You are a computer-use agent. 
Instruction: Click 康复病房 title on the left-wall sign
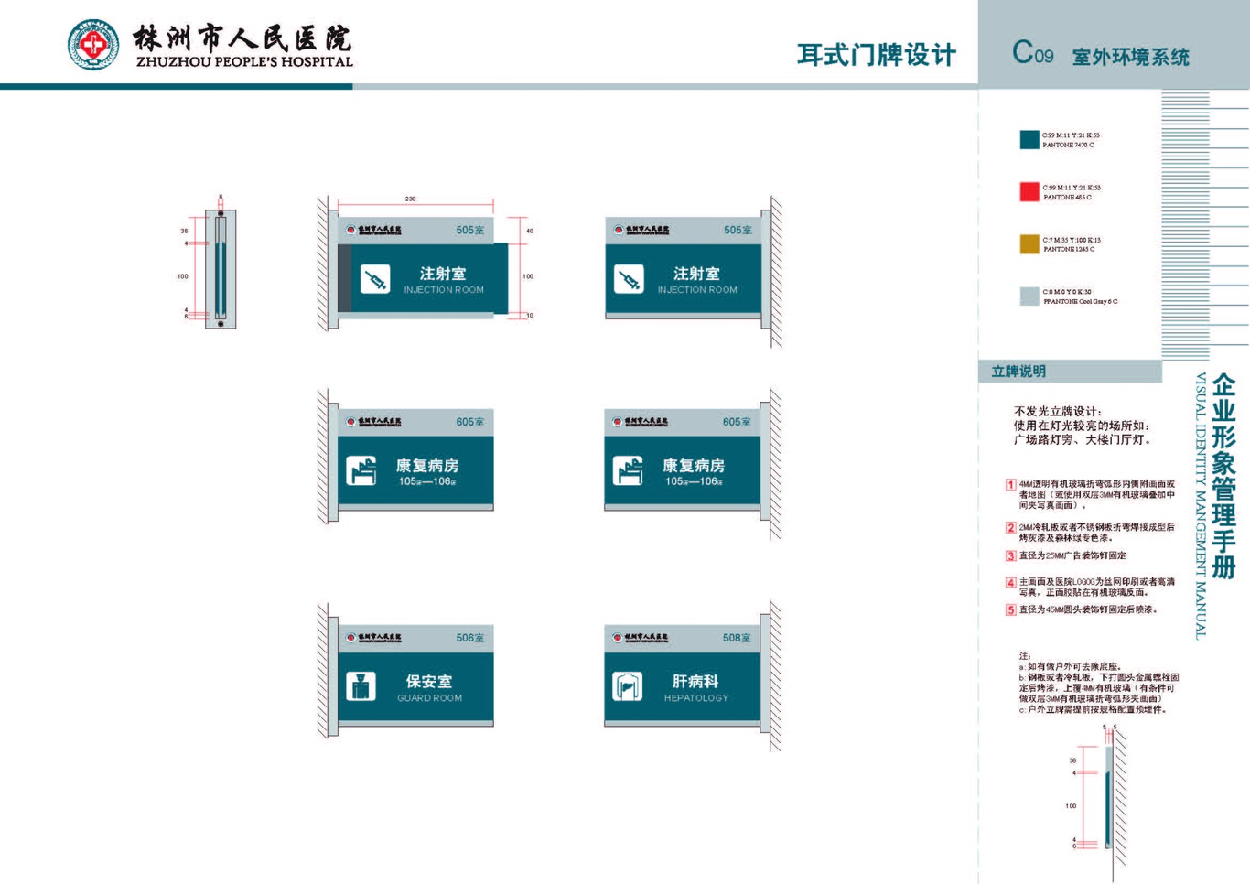click(x=427, y=466)
